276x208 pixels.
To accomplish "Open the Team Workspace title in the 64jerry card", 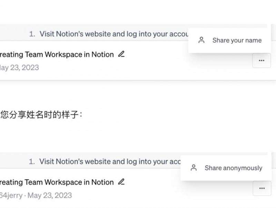I will click(57, 182).
